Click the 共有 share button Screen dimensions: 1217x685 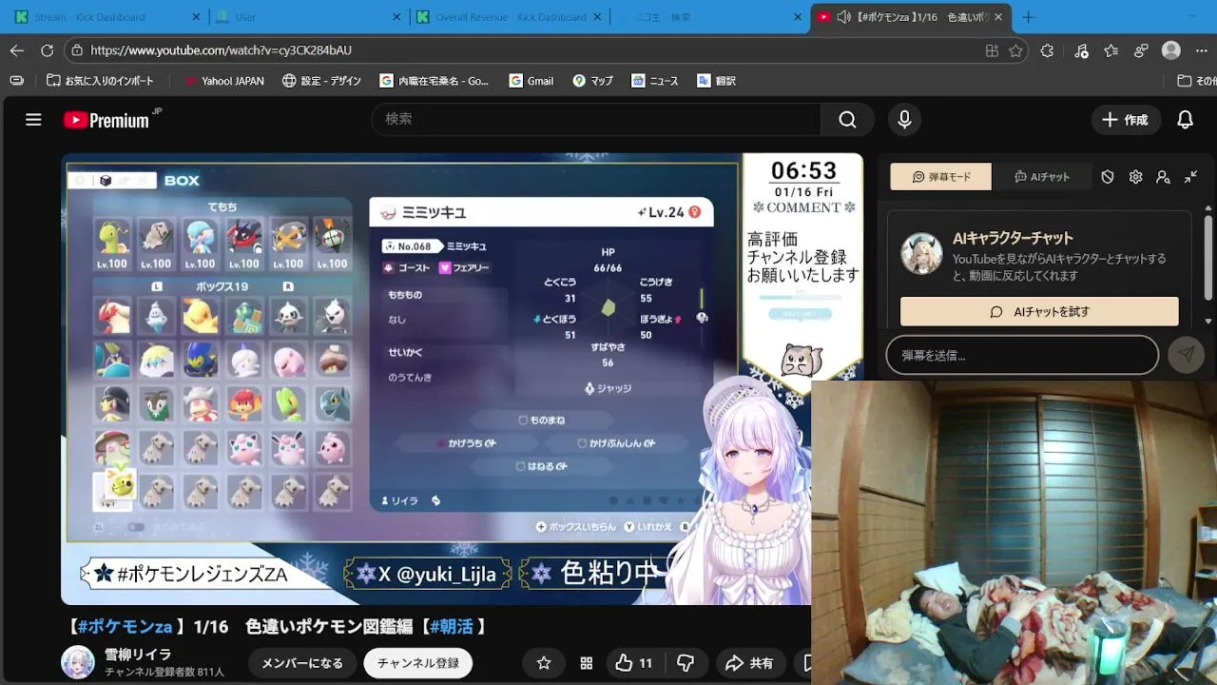[x=749, y=663]
